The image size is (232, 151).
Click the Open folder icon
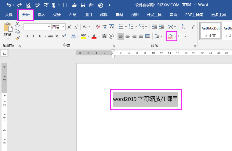[74, 5]
